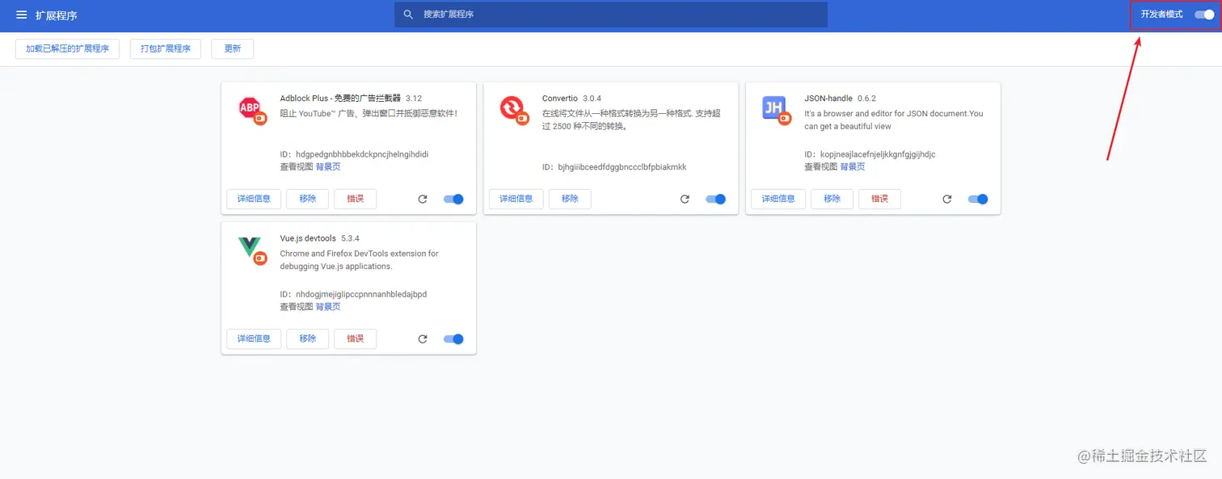Click the Vue.js devtools 5.3.4 title
The width and height of the screenshot is (1222, 479).
click(x=320, y=238)
